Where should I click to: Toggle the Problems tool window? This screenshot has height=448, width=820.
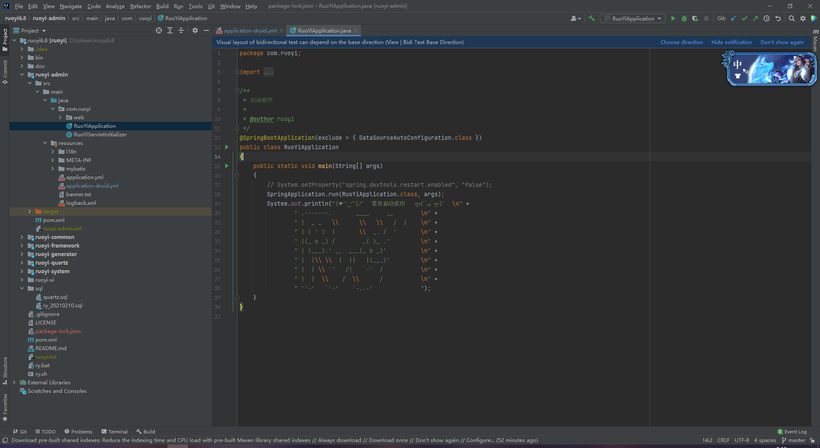(x=78, y=432)
